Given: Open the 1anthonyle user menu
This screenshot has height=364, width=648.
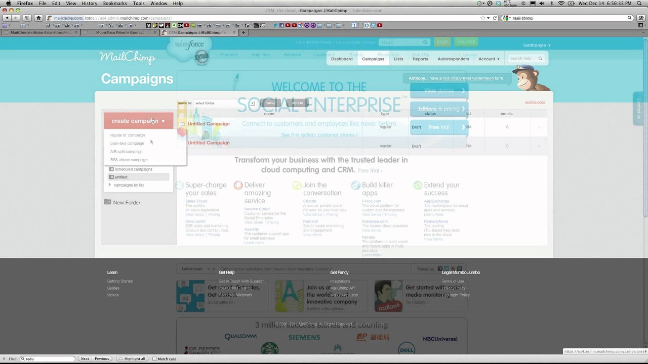Looking at the screenshot, I should [537, 45].
